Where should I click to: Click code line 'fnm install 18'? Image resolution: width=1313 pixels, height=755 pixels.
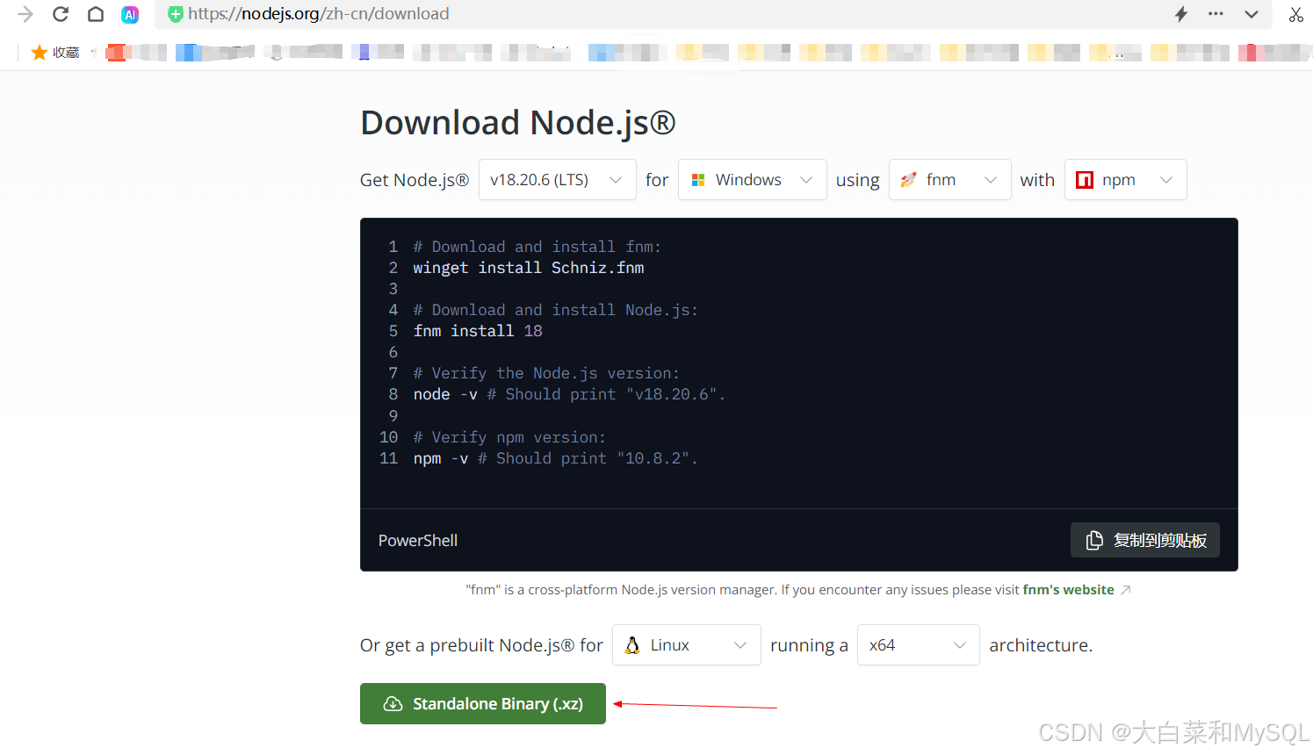478,331
